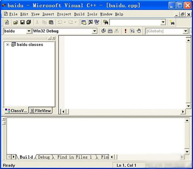The height and width of the screenshot is (169, 193).
Task: Click the Save All icon
Action: (x=29, y=22)
